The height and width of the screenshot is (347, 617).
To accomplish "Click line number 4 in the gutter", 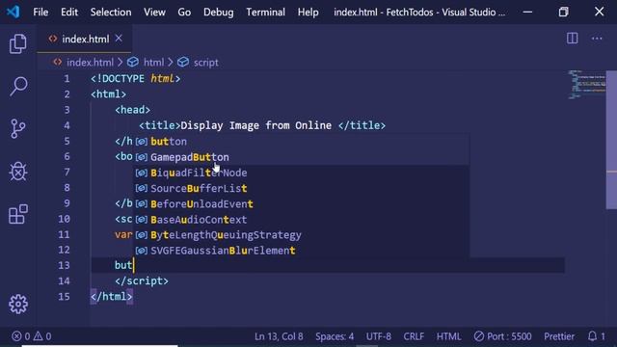I will pos(67,125).
